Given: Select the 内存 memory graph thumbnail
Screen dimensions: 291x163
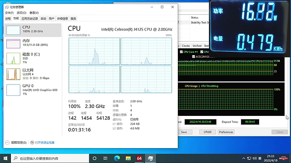Looking at the screenshot, I should (13, 43).
